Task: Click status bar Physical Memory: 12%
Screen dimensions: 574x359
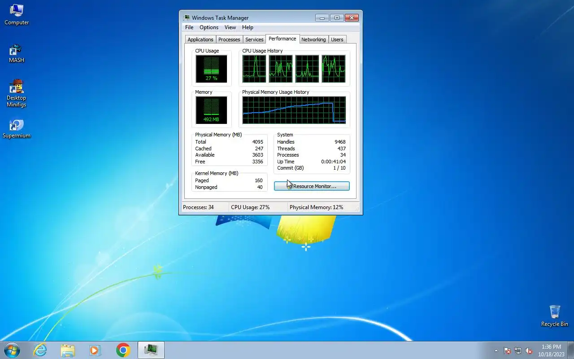Action: tap(316, 207)
